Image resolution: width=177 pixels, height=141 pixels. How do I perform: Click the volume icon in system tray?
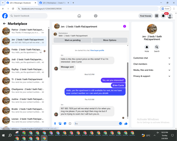tap(158, 133)
